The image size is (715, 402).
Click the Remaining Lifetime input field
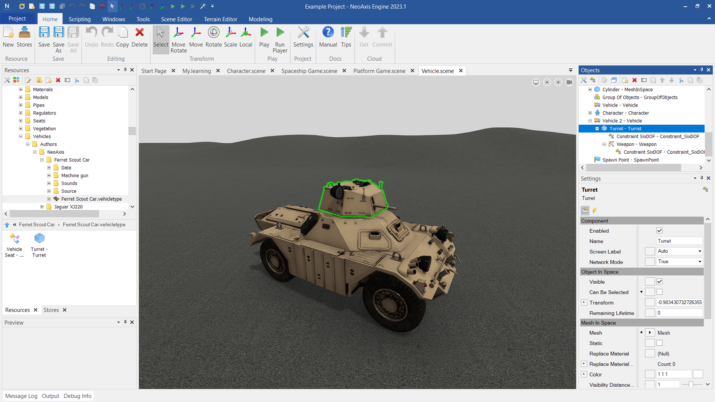pos(679,313)
